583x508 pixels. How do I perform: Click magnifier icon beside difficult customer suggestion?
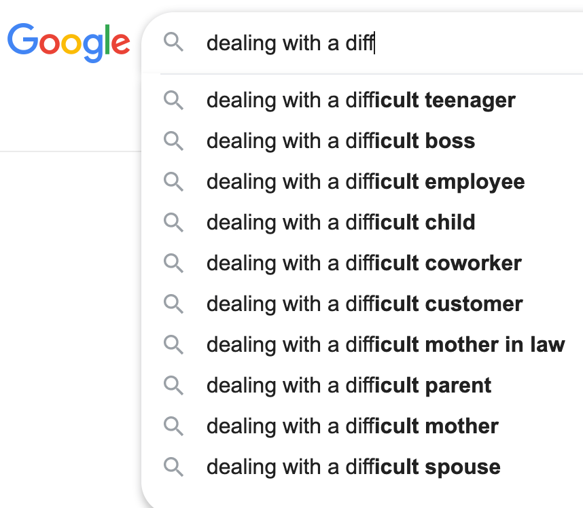click(174, 304)
